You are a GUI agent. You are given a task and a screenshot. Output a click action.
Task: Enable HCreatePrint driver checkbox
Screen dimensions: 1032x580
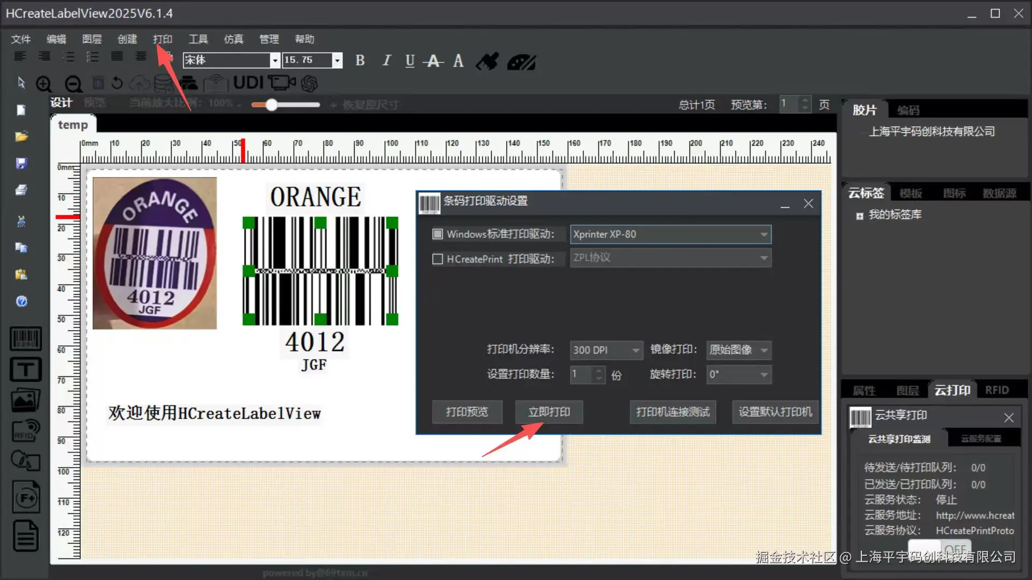[x=438, y=259]
